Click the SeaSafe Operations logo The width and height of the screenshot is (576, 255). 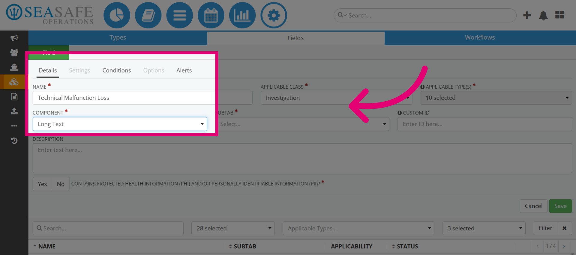click(50, 14)
